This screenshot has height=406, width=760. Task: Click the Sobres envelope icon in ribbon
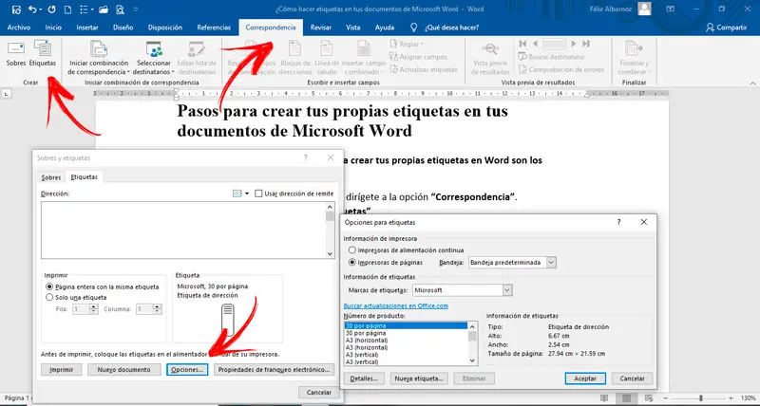pos(16,49)
